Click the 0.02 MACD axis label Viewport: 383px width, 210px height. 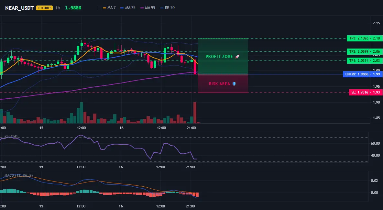click(x=375, y=181)
